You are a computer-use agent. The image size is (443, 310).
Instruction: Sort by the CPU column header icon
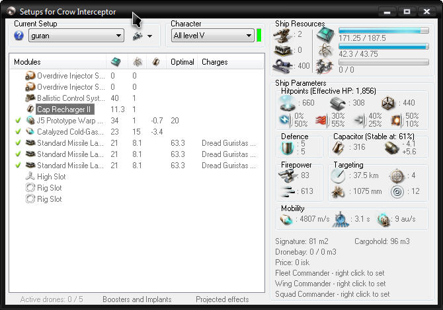coord(116,62)
